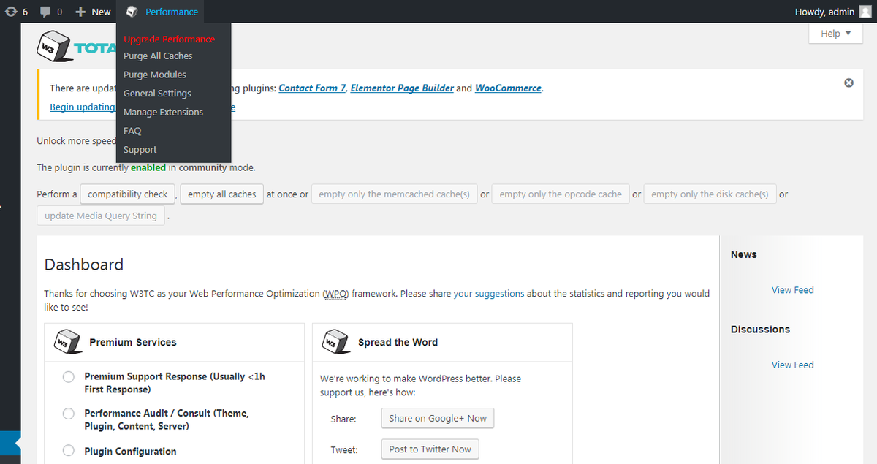Select Plugin Configuration radio option
Viewport: 877px width, 464px height.
pyautogui.click(x=69, y=451)
